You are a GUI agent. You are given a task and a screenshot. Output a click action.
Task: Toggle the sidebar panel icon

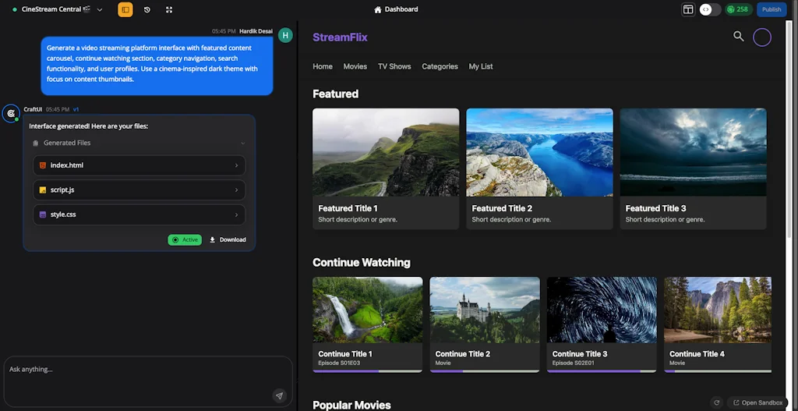coord(125,9)
